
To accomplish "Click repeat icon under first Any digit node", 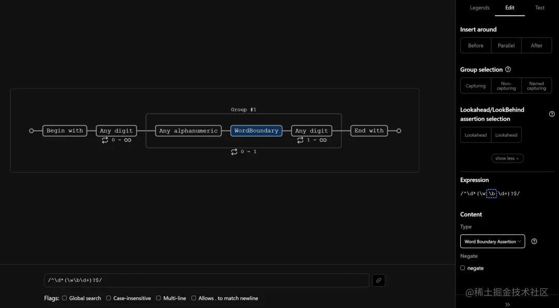I will [105, 140].
